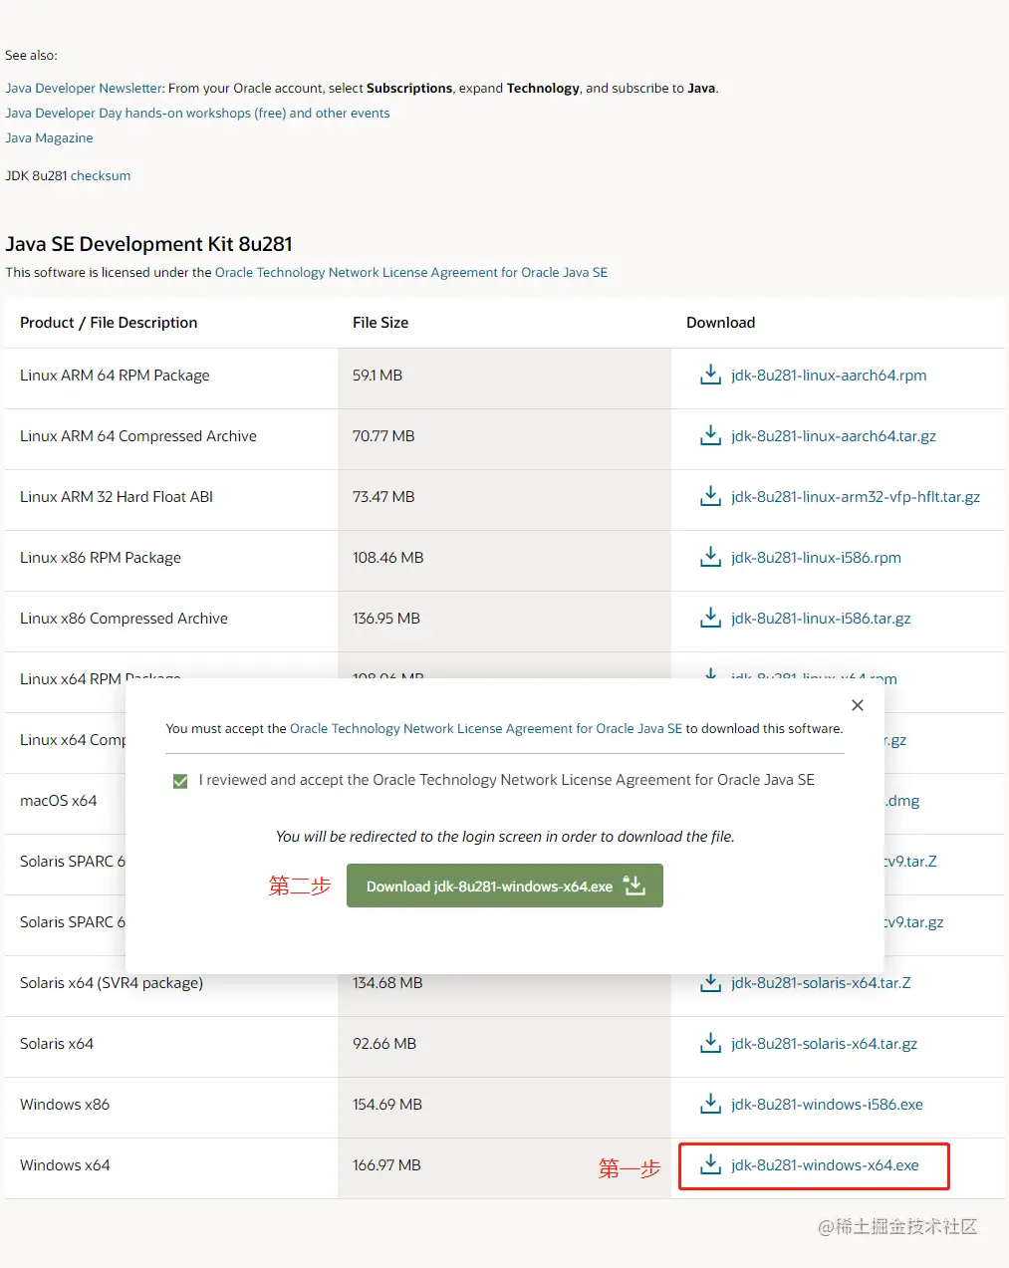1009x1268 pixels.
Task: Click the jdk-8u281-windows-x64.exe file link
Action: [x=825, y=1165]
